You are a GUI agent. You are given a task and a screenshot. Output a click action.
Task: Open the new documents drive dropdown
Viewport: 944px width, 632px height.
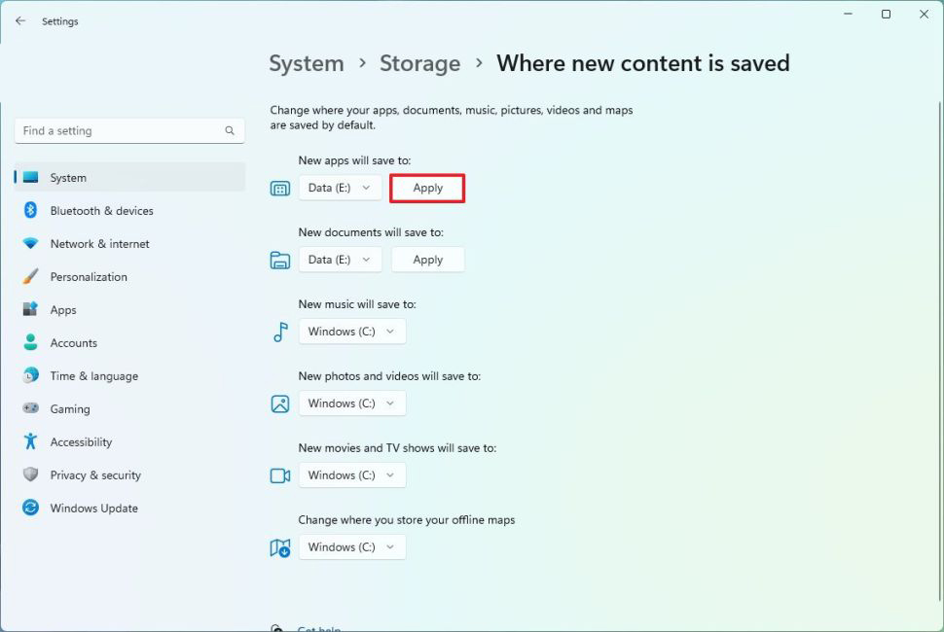340,261
